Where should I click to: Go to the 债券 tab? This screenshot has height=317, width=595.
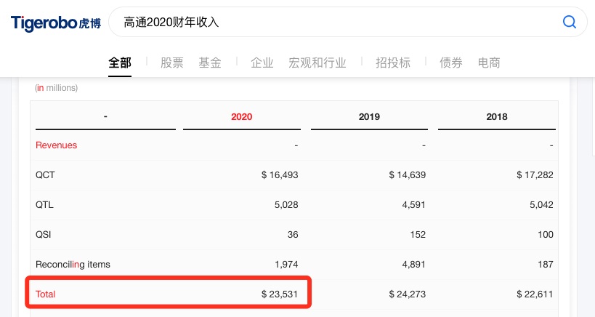pos(451,63)
